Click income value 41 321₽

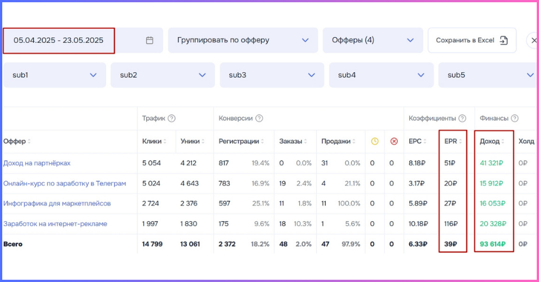pos(492,163)
